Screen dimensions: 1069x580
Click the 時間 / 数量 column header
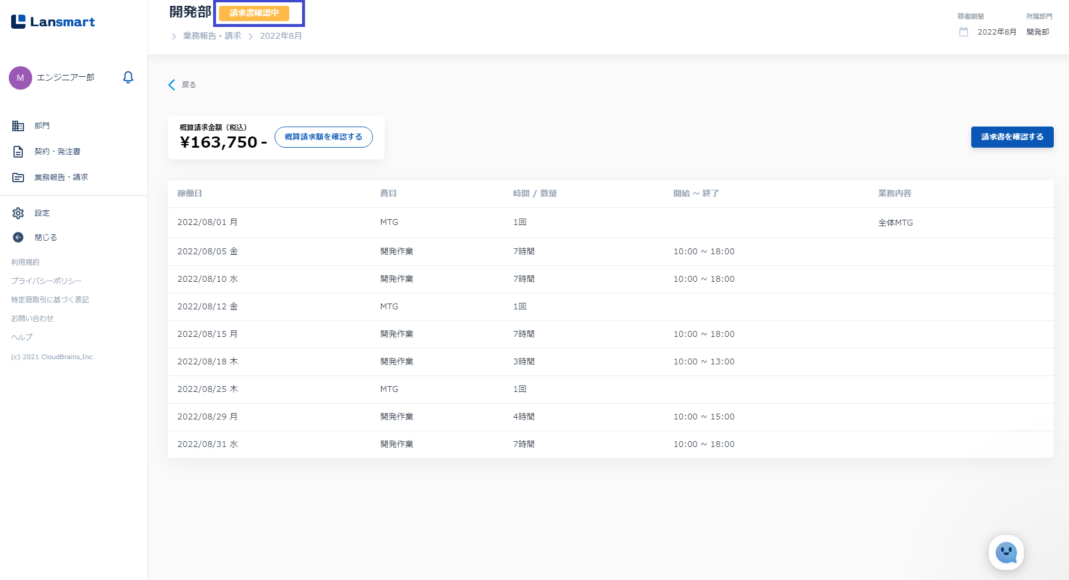click(x=535, y=193)
